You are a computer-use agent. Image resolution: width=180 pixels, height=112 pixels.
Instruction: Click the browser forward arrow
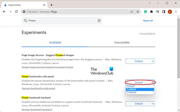(x=10, y=12)
